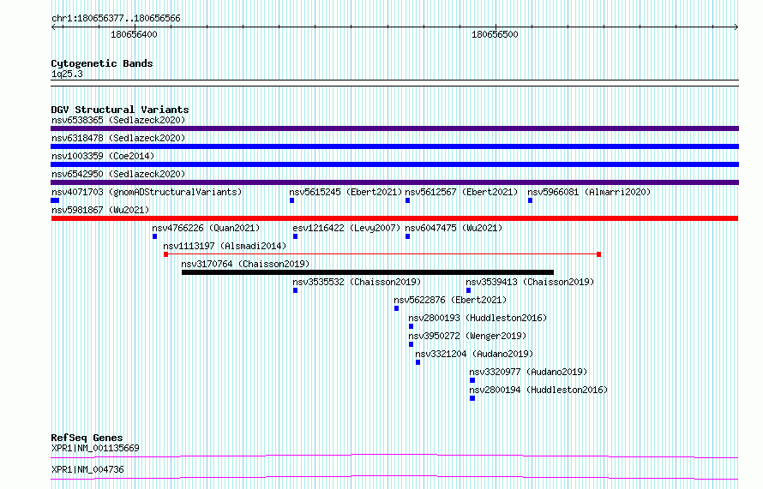Open the nsv1003359 (Coe2014) label
The width and height of the screenshot is (763, 489).
103,156
